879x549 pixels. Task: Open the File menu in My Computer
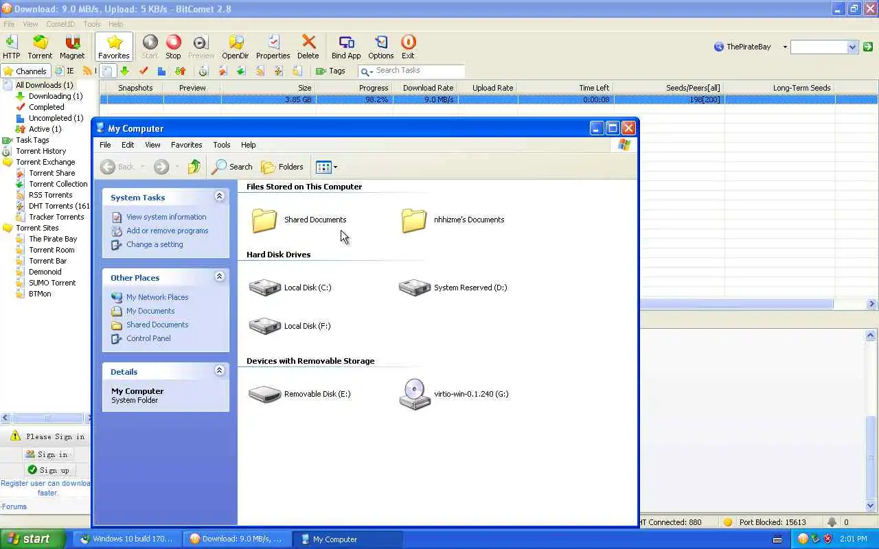click(105, 145)
